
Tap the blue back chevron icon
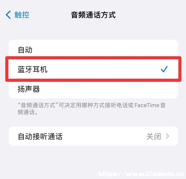click(x=8, y=15)
